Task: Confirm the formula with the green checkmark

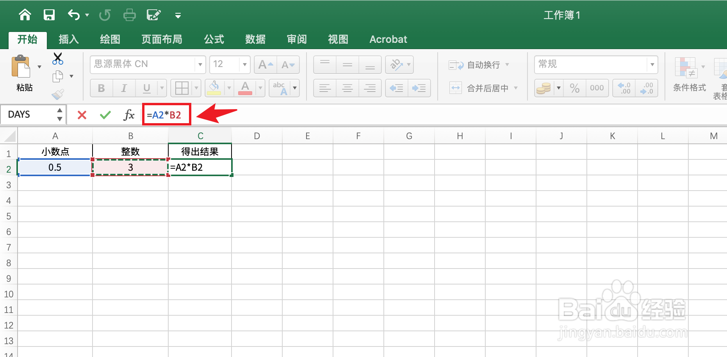Action: [104, 115]
